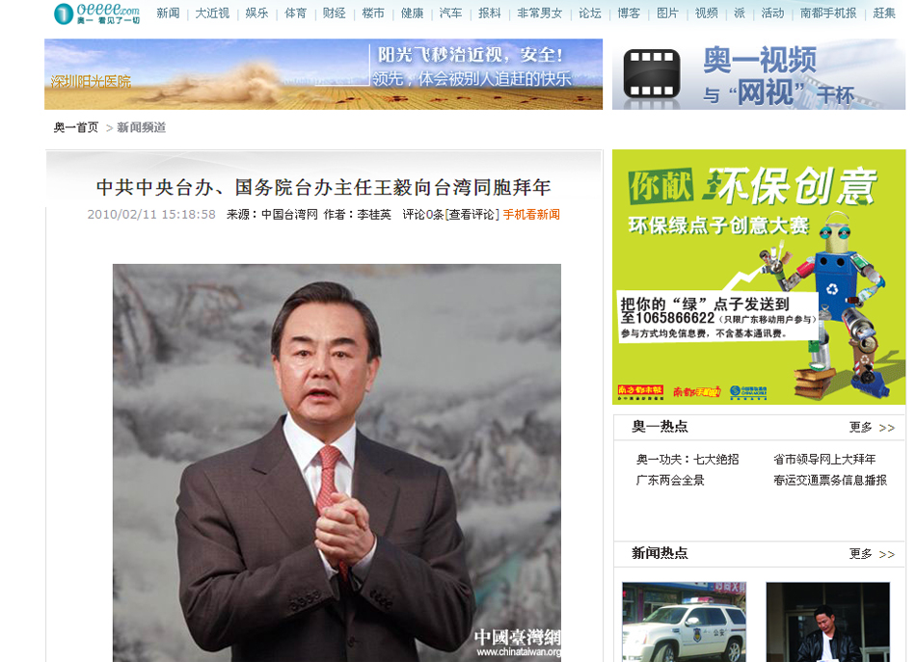Expand 更多 beside 奥一热点
917x662 pixels.
click(871, 427)
